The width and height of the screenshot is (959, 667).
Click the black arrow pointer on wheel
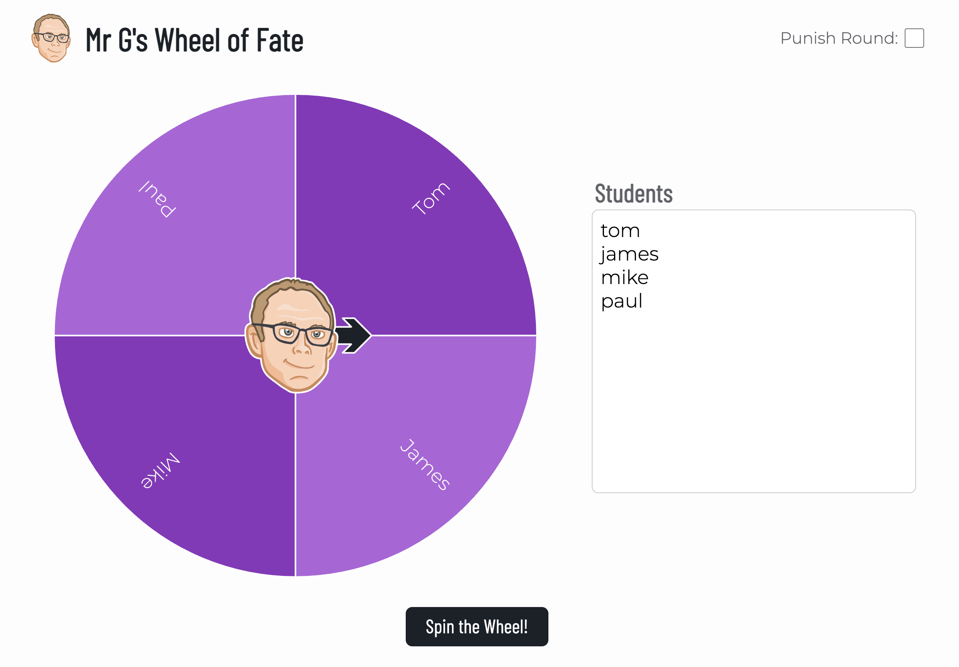click(353, 336)
